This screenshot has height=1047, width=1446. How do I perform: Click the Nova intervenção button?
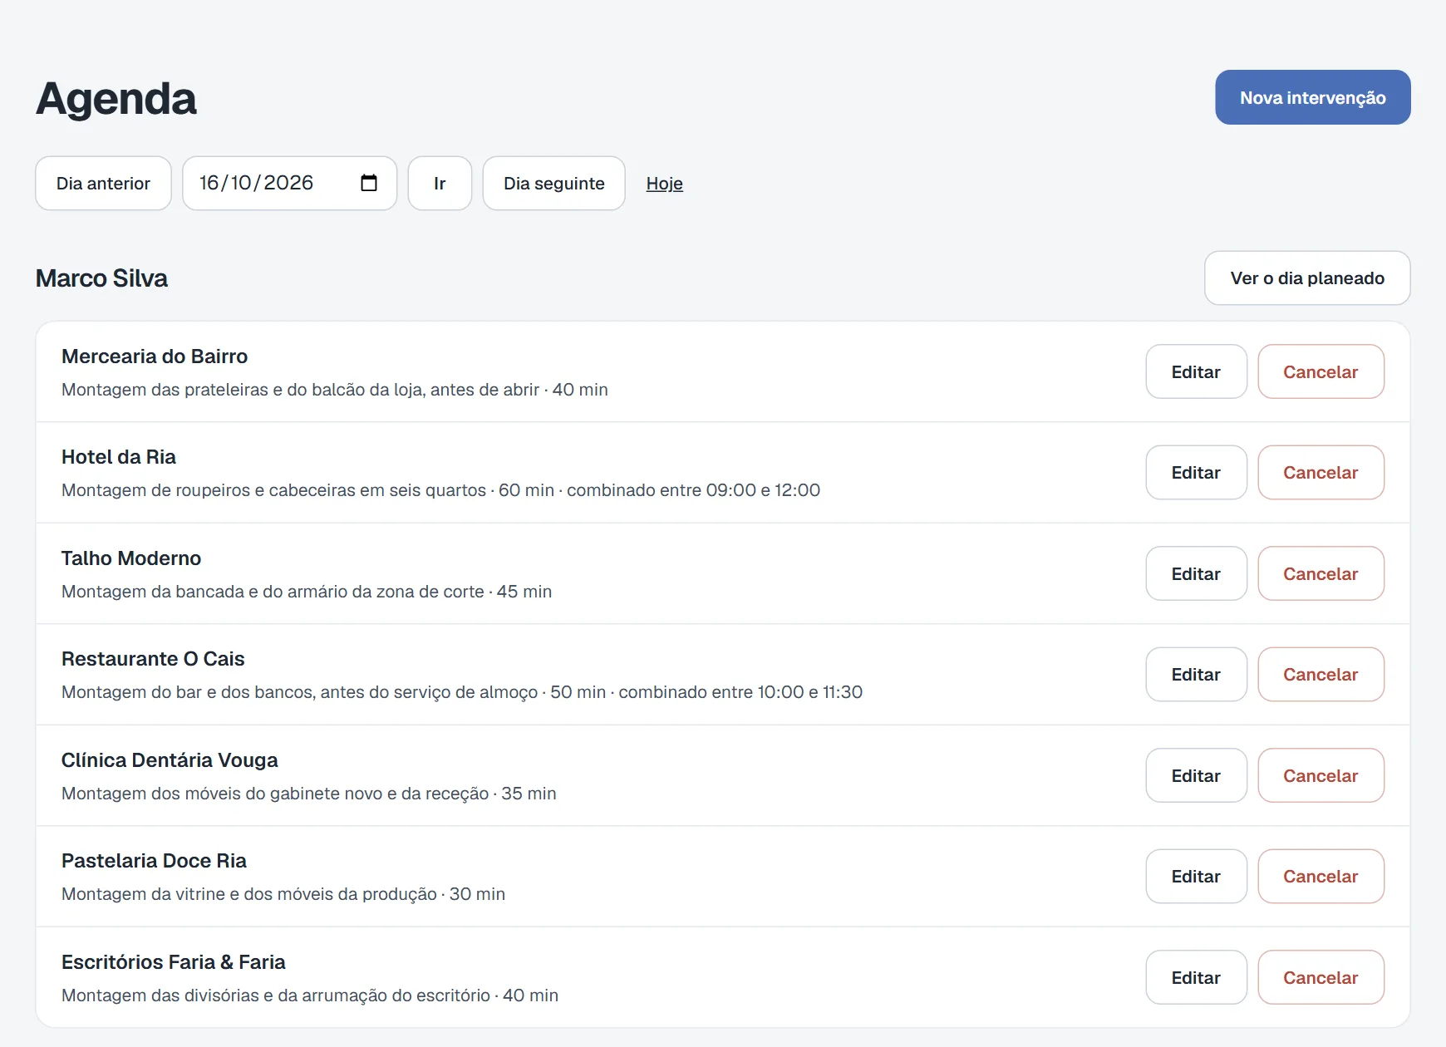[x=1312, y=97]
